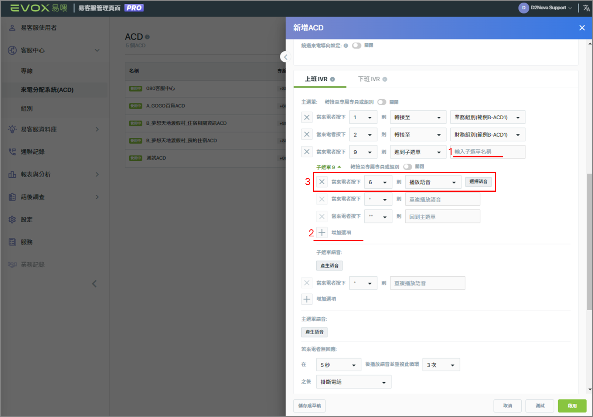The height and width of the screenshot is (417, 593).
Task: Click the 報表與分析 chart icon
Action: pyautogui.click(x=12, y=174)
